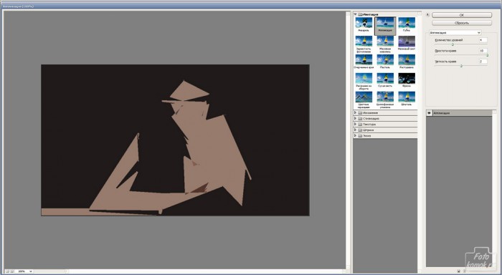Viewport: 502px width, 275px height.
Task: Select the Шпатель filter thumbnail
Action: click(x=407, y=97)
